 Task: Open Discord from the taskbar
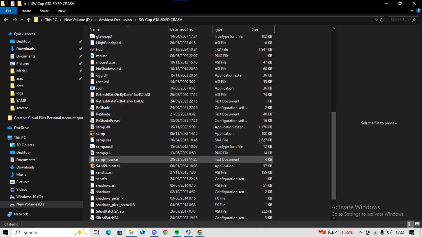pos(154,232)
